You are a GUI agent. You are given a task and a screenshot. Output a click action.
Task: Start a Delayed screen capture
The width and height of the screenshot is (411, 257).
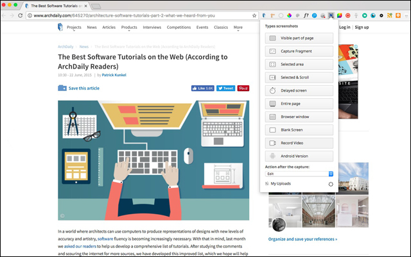pos(299,90)
